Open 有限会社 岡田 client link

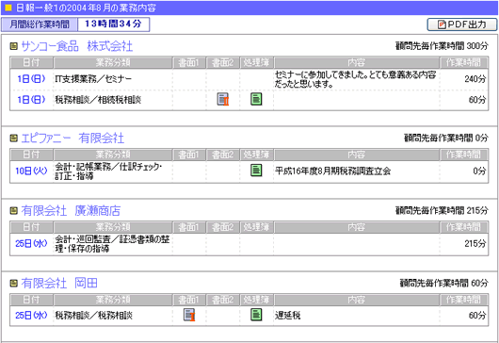(x=59, y=283)
